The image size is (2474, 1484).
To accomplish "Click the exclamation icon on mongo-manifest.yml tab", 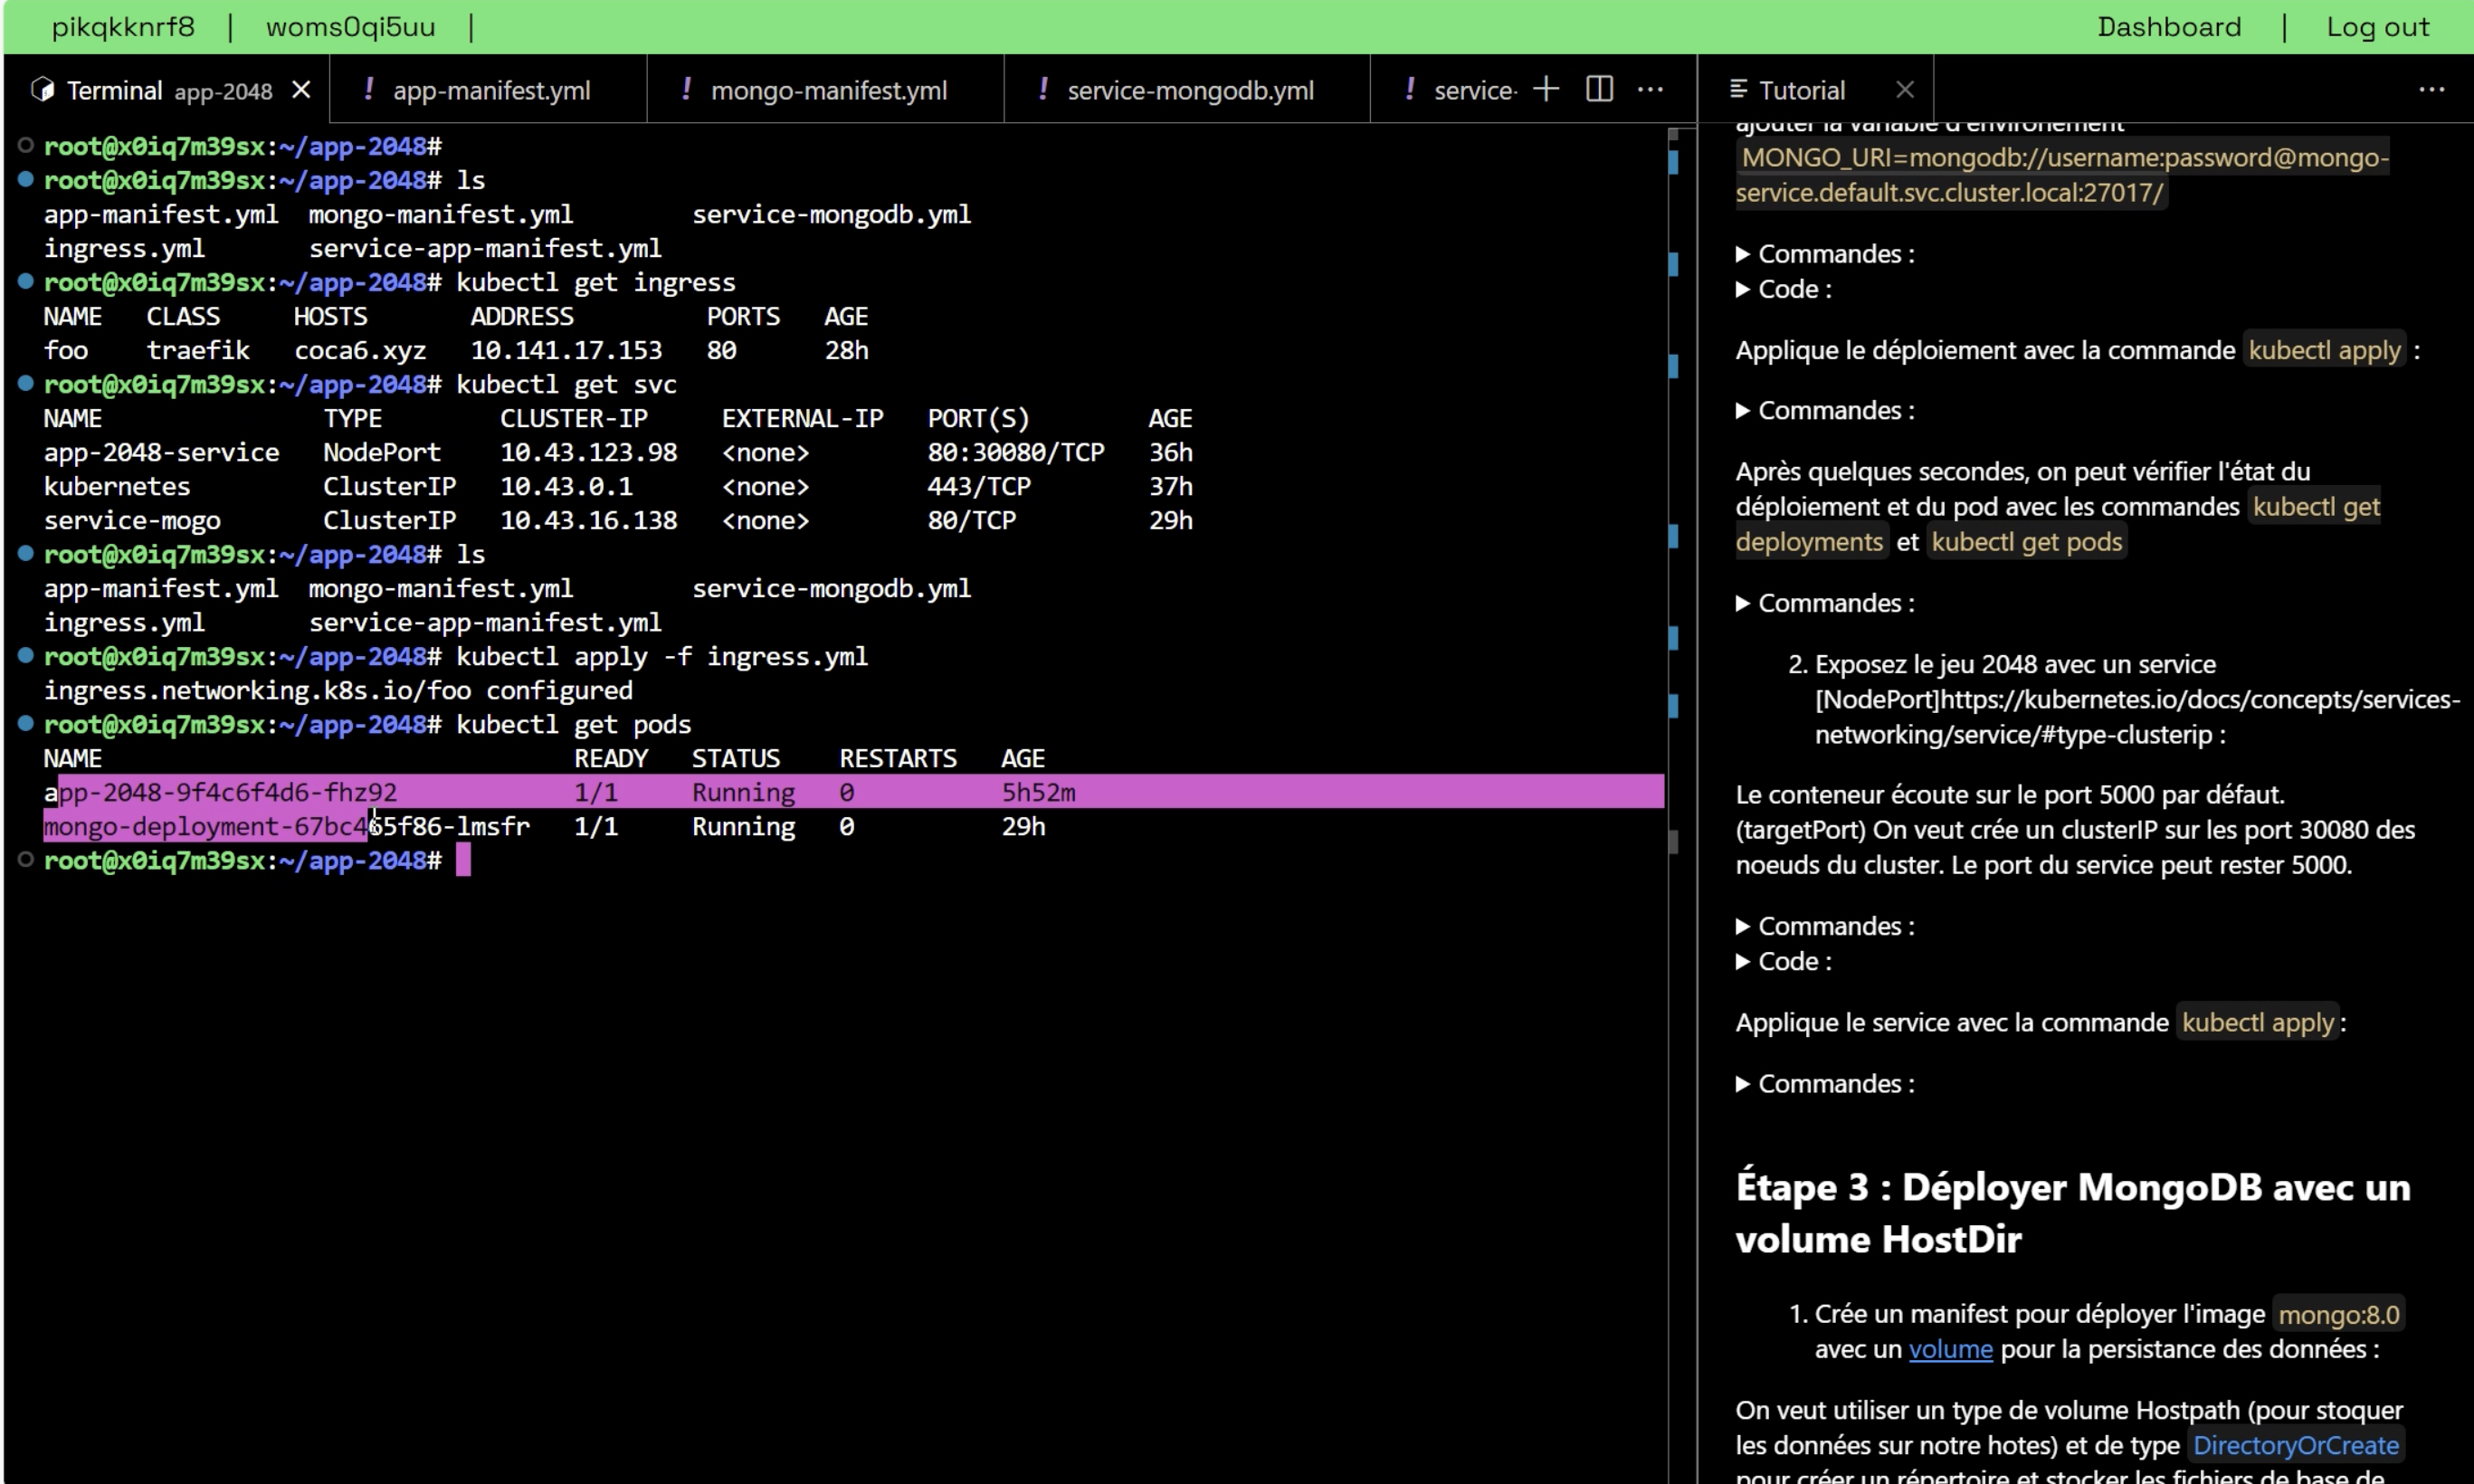I will coord(686,90).
